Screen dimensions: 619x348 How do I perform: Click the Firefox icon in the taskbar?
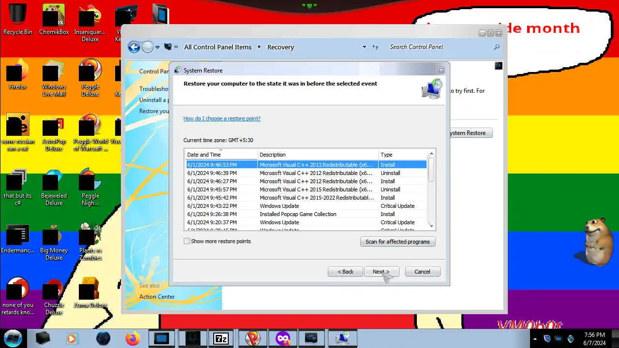click(133, 338)
